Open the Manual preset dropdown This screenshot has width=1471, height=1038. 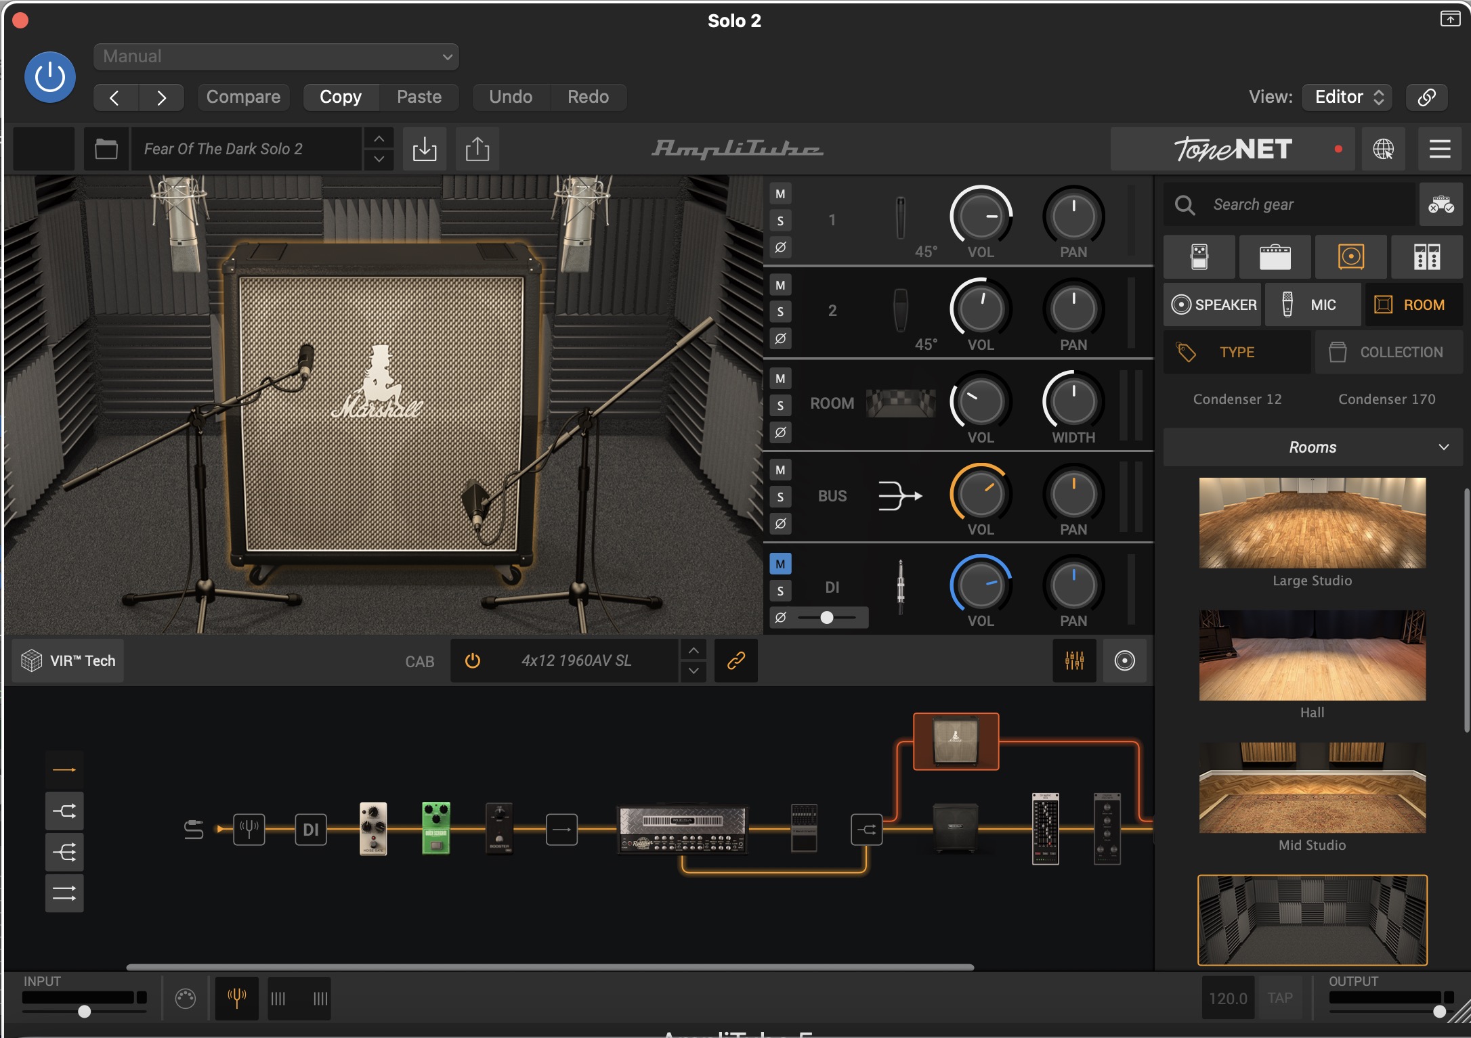click(276, 57)
